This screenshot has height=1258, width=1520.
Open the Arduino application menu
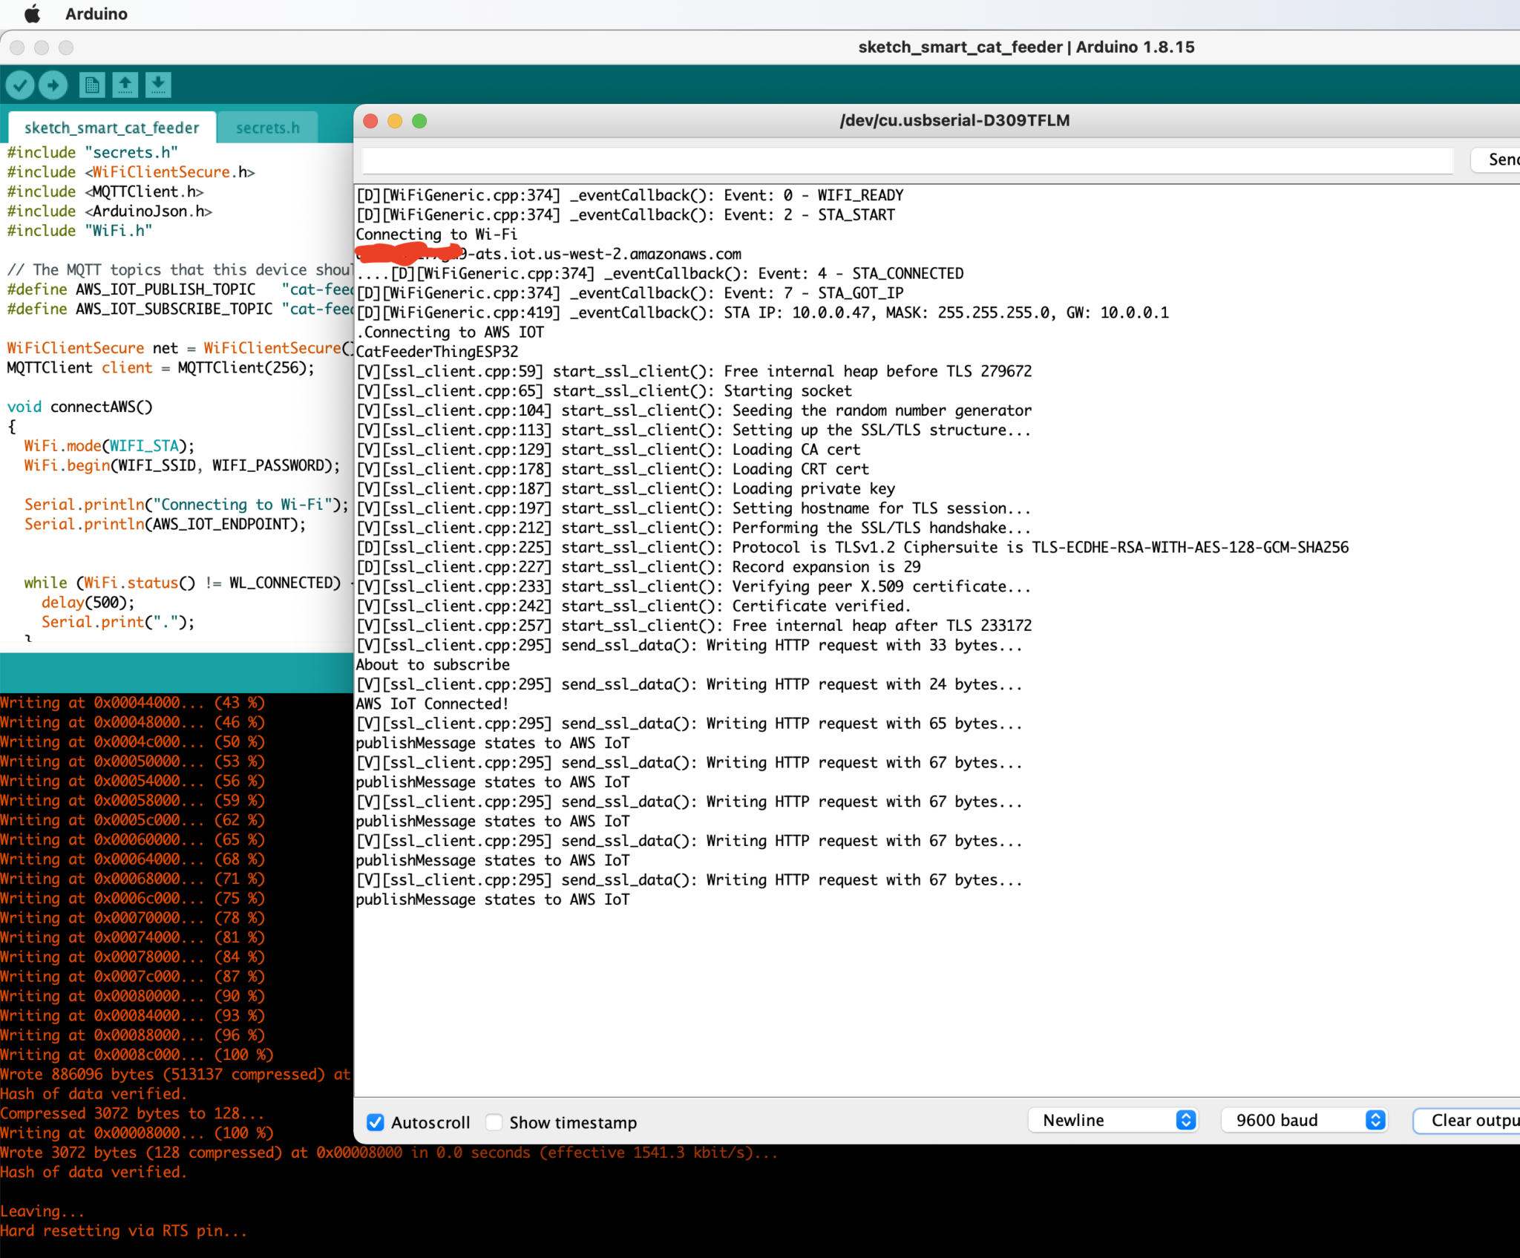pyautogui.click(x=96, y=14)
